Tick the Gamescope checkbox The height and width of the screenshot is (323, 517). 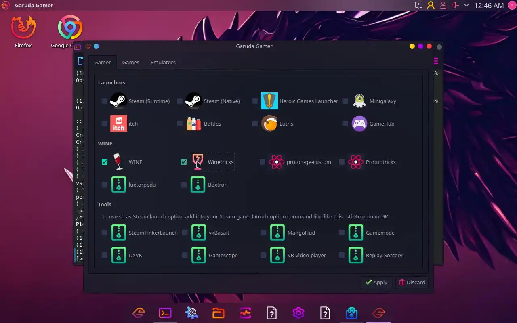tap(185, 255)
